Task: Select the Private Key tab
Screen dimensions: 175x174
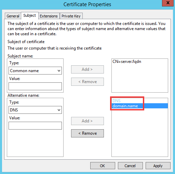Action: (x=71, y=16)
